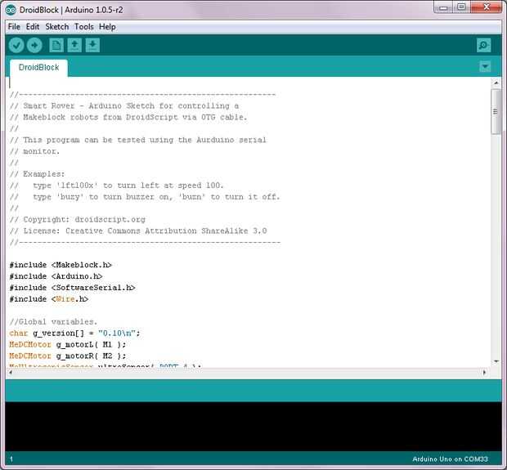The image size is (507, 470).
Task: Click the 'MeDCMotor g_motorR( M2 )' line
Action: point(68,356)
